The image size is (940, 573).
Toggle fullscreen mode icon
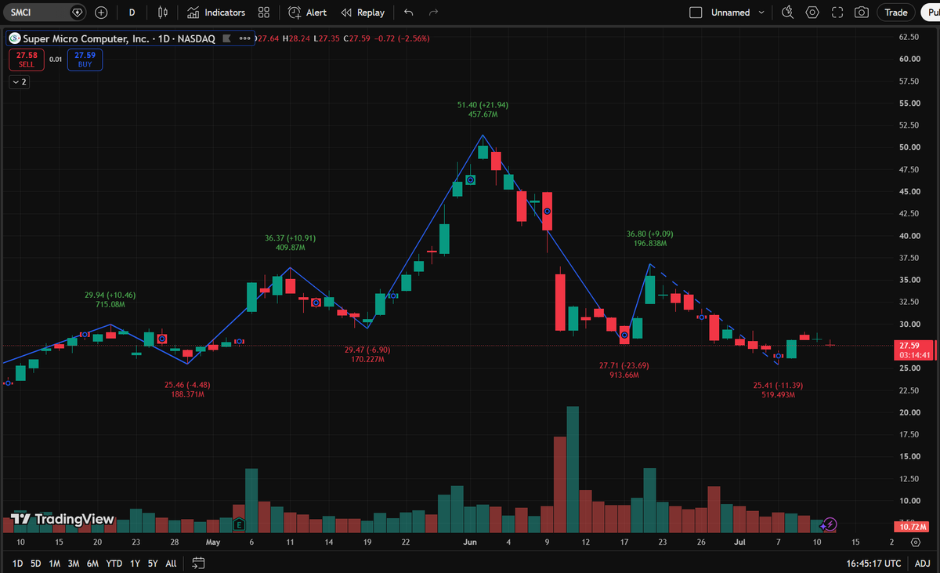pyautogui.click(x=837, y=13)
